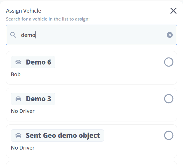Click the car icon beside Sent Geo demo object
The width and height of the screenshot is (183, 166).
point(18,135)
